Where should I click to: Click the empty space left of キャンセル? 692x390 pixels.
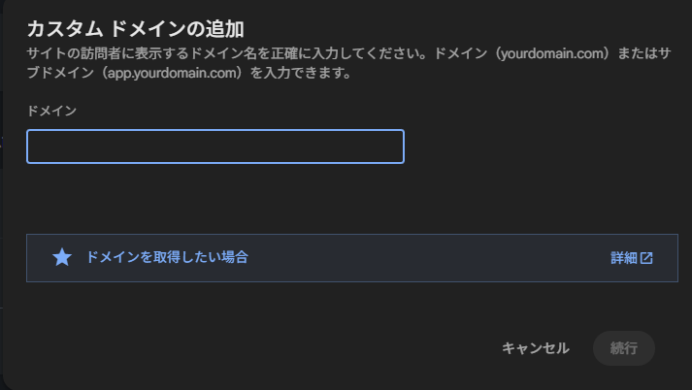[291, 348]
